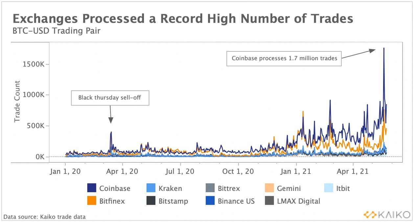Click the Apr 1, 21 x-axis label
414x222 pixels.
(353, 171)
